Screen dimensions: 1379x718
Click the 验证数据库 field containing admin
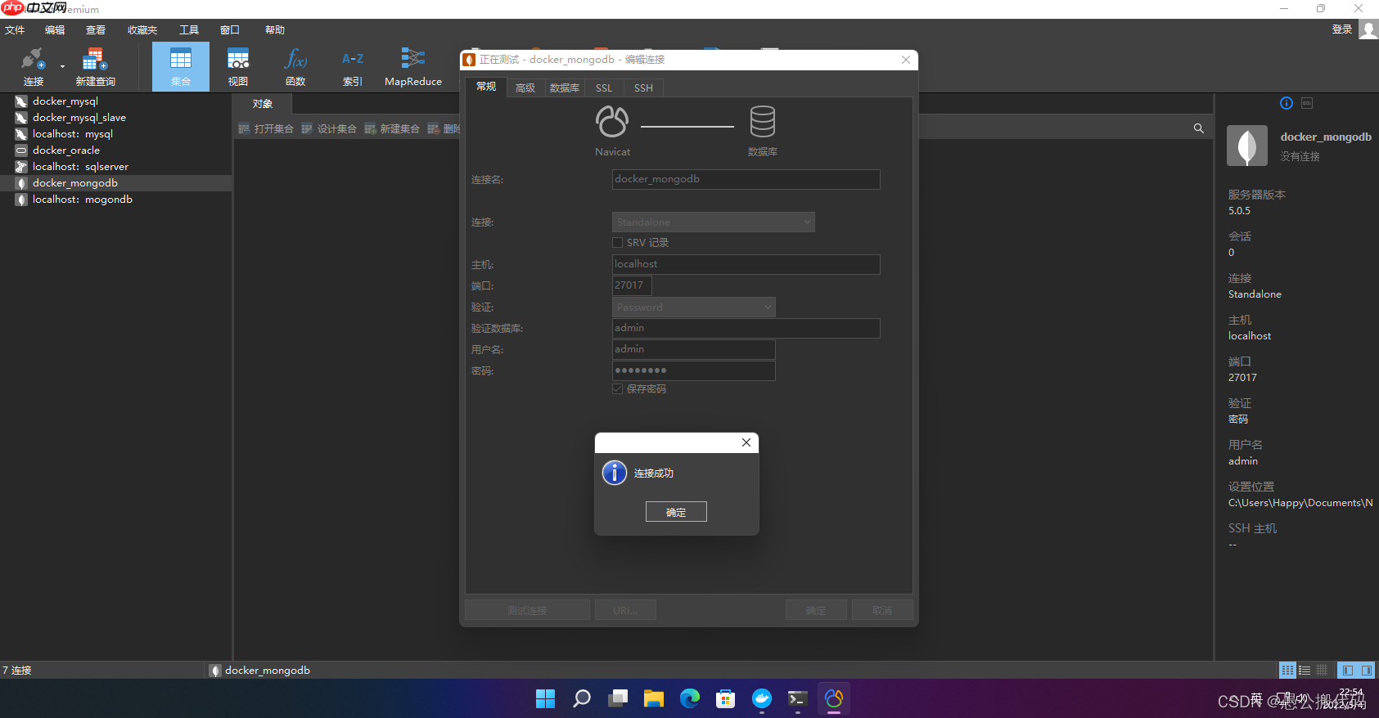(746, 328)
